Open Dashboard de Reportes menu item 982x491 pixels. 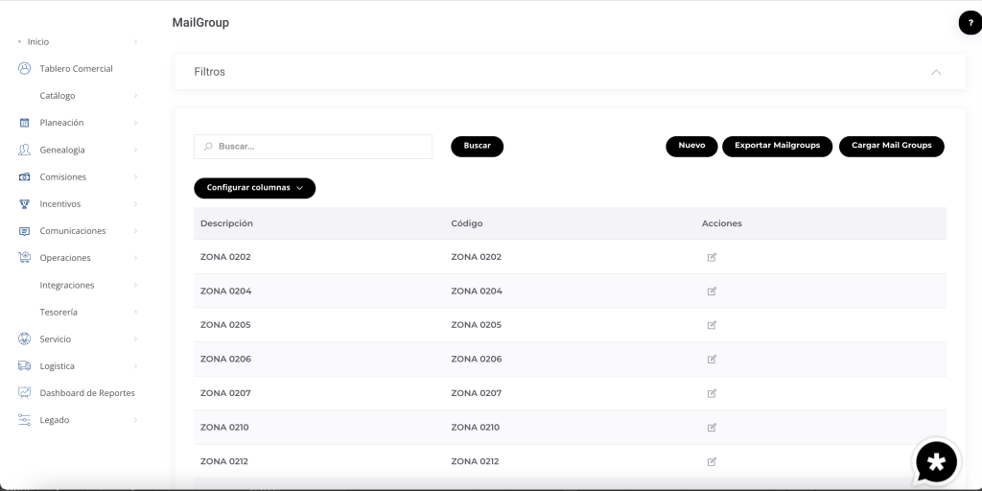(x=86, y=393)
